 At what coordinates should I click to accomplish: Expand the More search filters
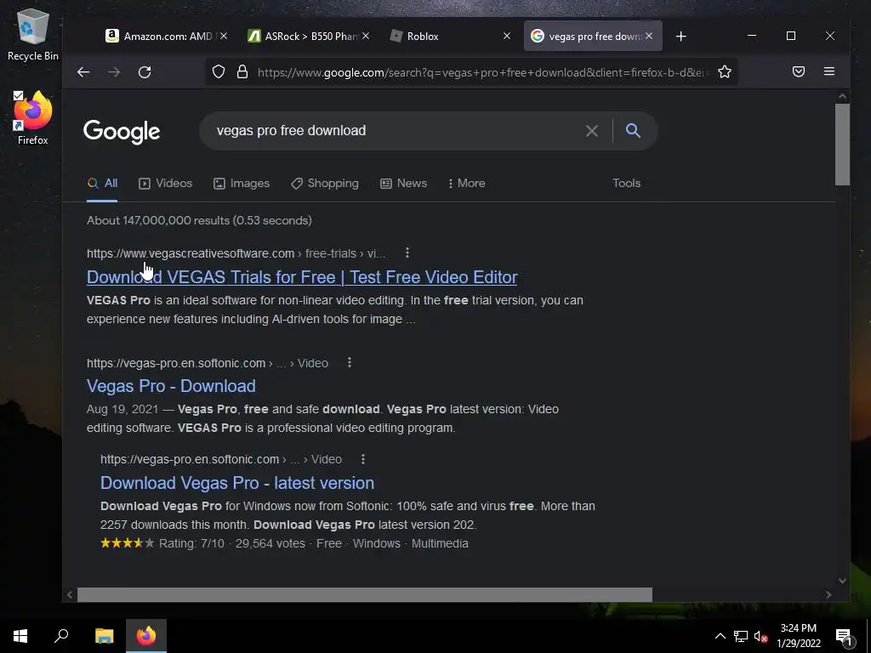click(467, 184)
